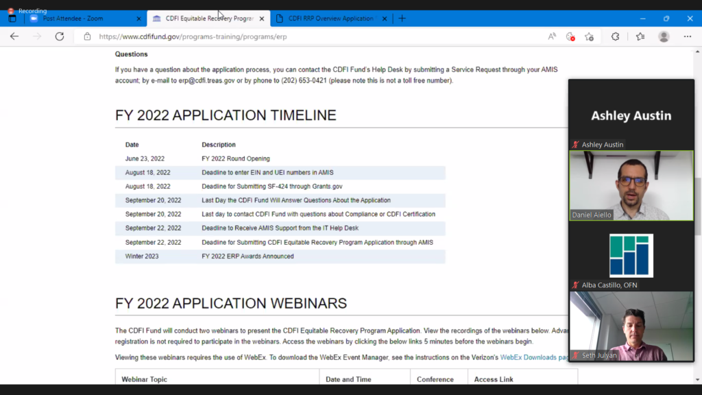Click the 'Winter 2023' date cell
702x395 pixels.
coord(142,256)
